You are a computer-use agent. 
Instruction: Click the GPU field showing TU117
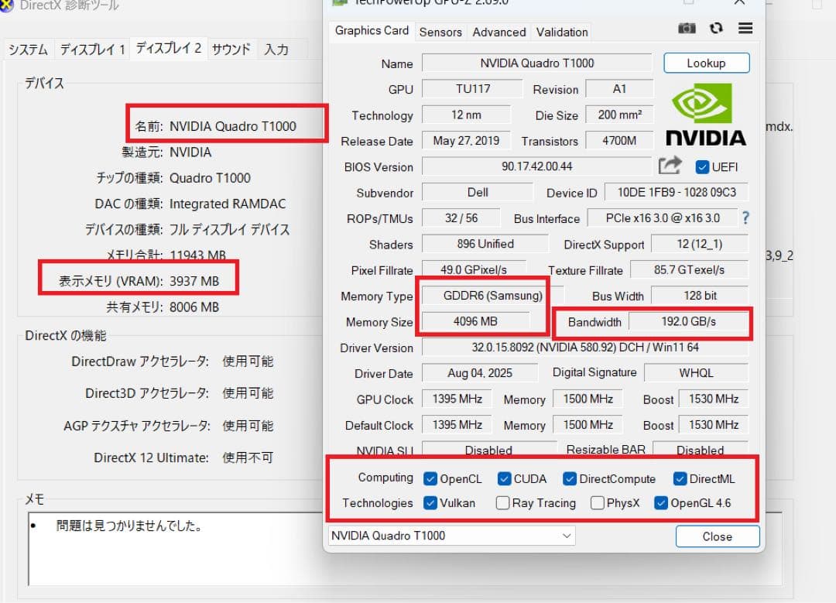[472, 88]
